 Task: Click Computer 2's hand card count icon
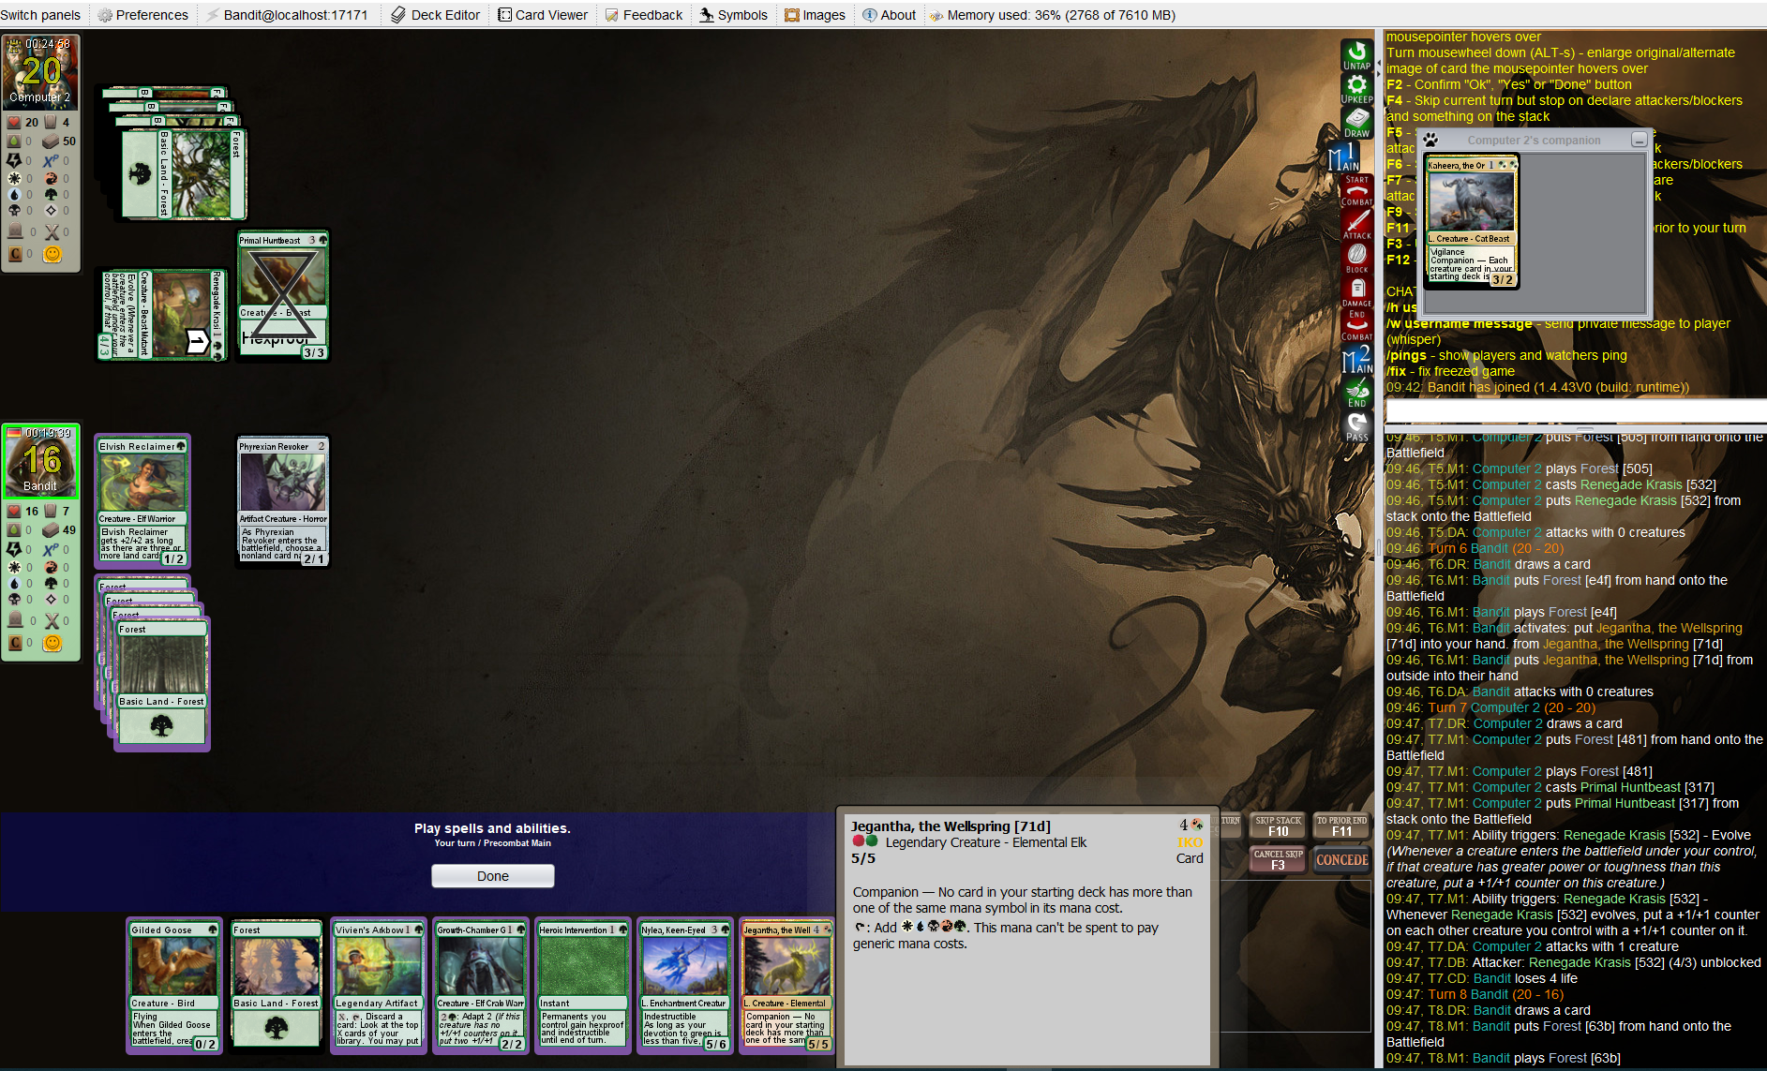[x=51, y=122]
